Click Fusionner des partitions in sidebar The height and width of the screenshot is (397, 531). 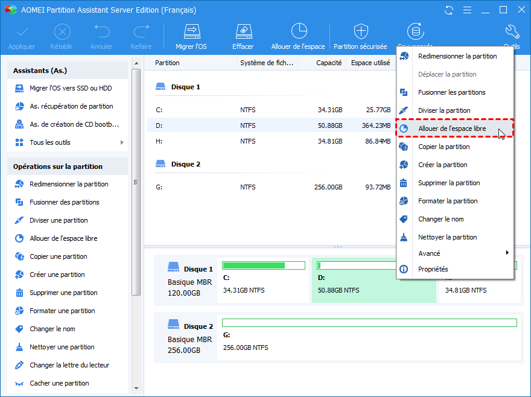[65, 202]
